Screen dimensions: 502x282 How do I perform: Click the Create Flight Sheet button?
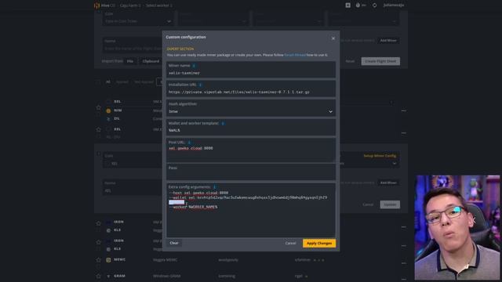pos(380,61)
